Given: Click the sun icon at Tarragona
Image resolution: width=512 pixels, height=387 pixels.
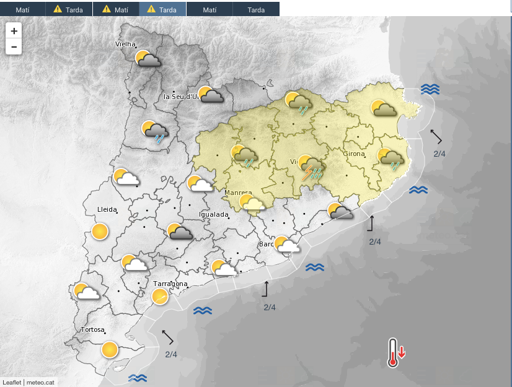Looking at the screenshot, I should coord(160,297).
